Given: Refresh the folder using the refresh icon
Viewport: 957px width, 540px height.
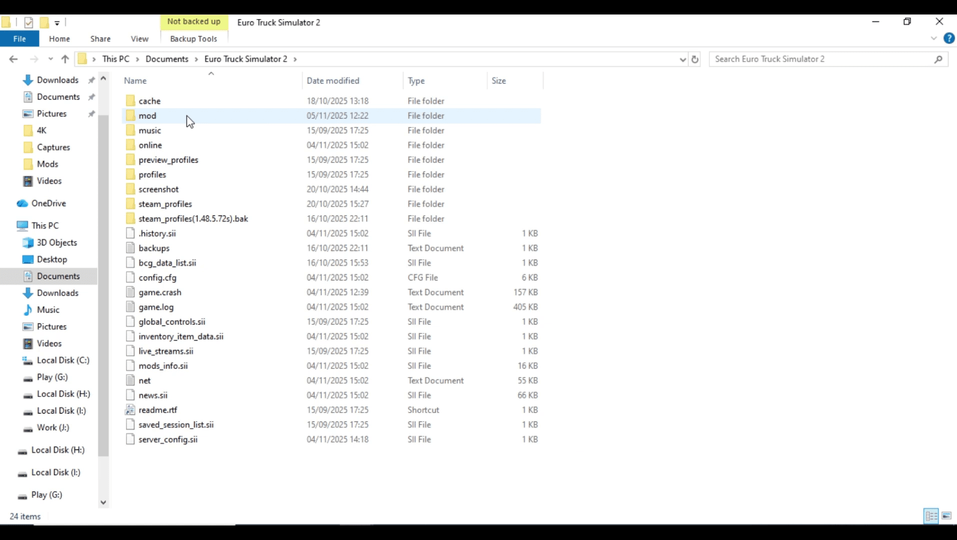Looking at the screenshot, I should click(x=694, y=59).
